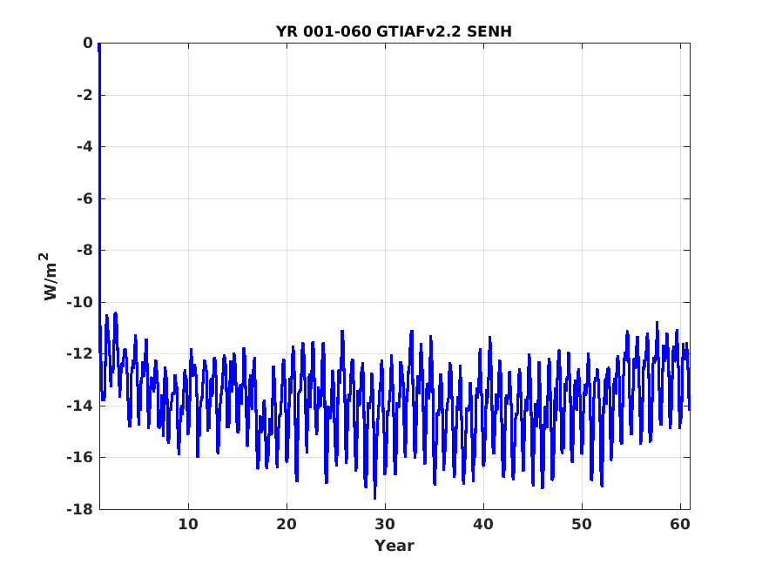The height and width of the screenshot is (571, 762).
Task: Click the x-axis tick label '30'
Action: (385, 524)
